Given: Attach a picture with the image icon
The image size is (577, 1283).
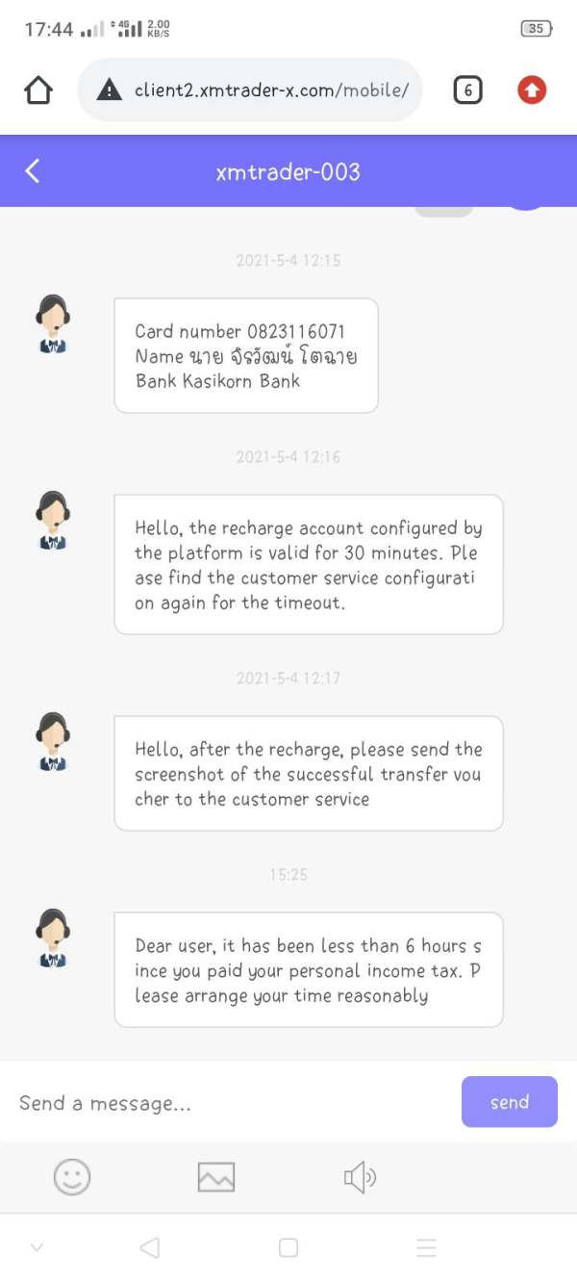Looking at the screenshot, I should [x=215, y=1176].
